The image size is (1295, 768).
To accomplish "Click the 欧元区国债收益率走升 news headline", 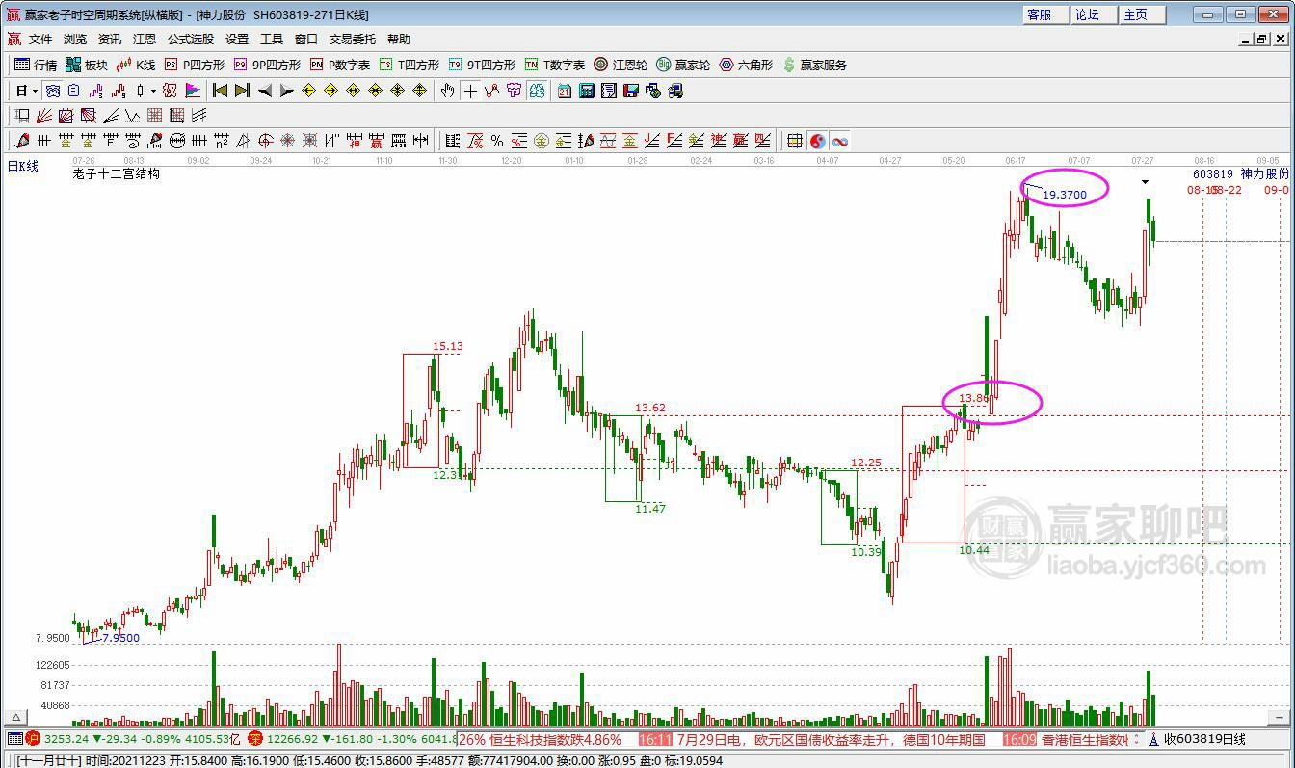I will pos(823,740).
